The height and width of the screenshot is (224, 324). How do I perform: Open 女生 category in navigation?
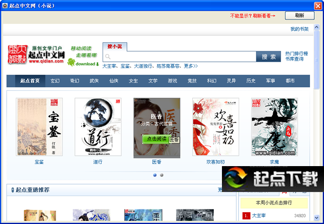point(133,81)
